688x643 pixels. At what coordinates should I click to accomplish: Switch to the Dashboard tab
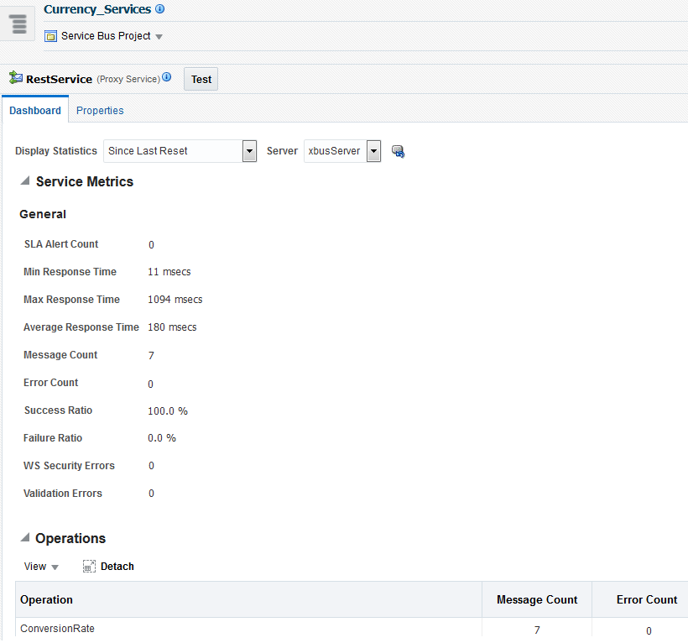tap(35, 111)
